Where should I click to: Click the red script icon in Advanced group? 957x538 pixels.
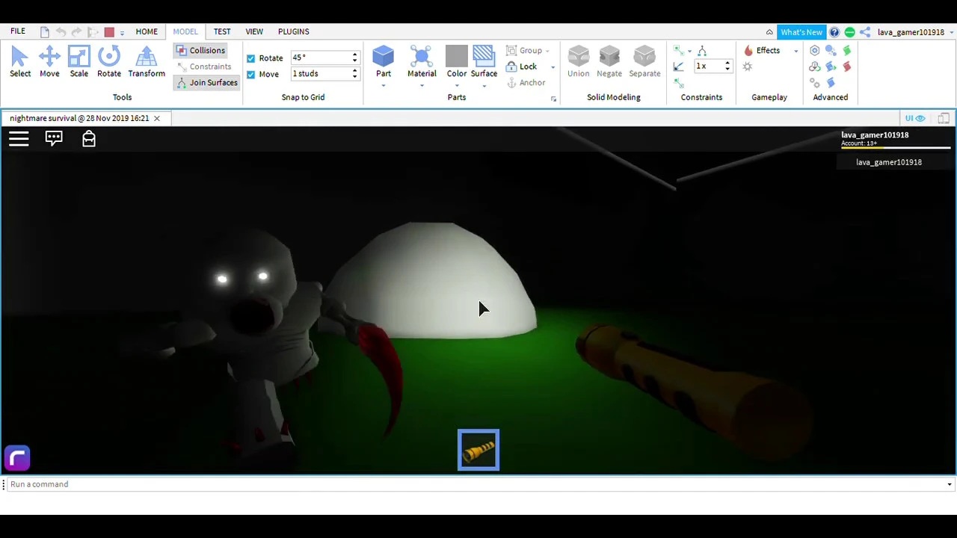(x=847, y=67)
